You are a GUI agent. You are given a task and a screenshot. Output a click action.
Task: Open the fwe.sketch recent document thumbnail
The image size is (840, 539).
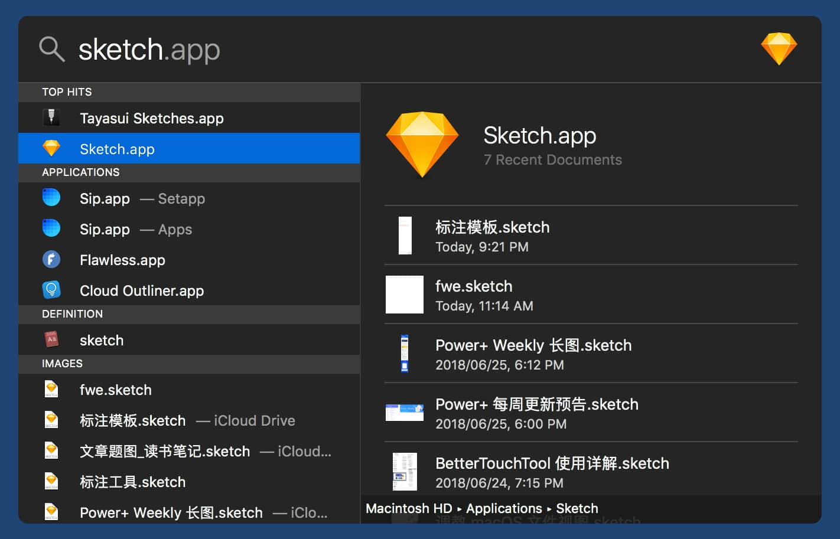point(405,295)
